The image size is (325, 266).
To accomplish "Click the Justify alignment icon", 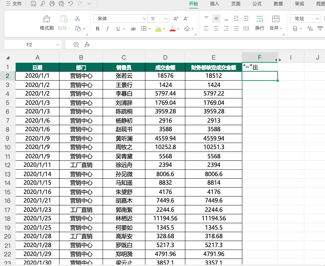I will 236,29.
